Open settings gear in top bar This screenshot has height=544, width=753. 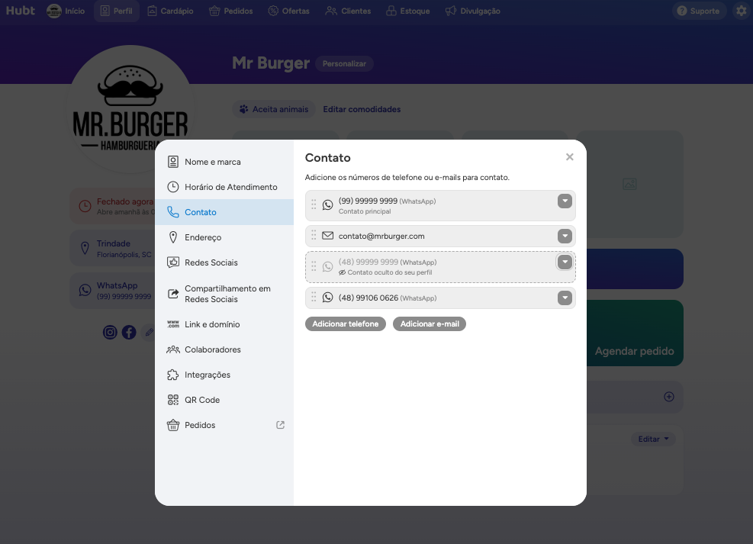tap(742, 11)
